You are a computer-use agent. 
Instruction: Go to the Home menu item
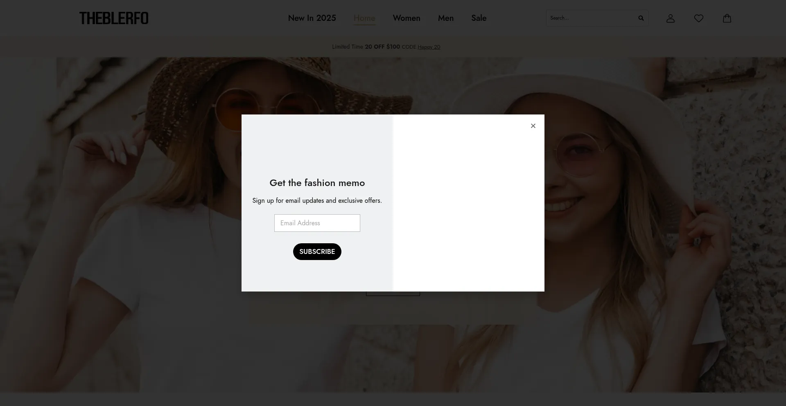364,18
